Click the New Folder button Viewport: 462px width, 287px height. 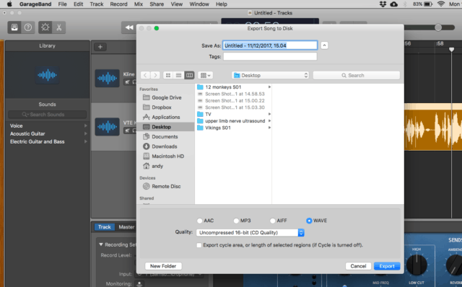(x=163, y=266)
